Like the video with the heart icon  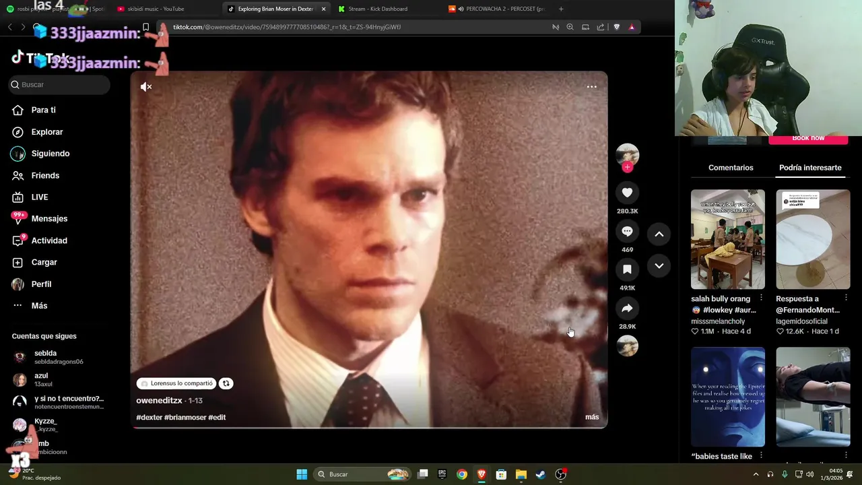[x=627, y=193]
